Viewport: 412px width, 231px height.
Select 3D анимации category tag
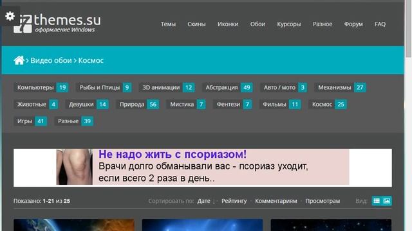(x=167, y=87)
